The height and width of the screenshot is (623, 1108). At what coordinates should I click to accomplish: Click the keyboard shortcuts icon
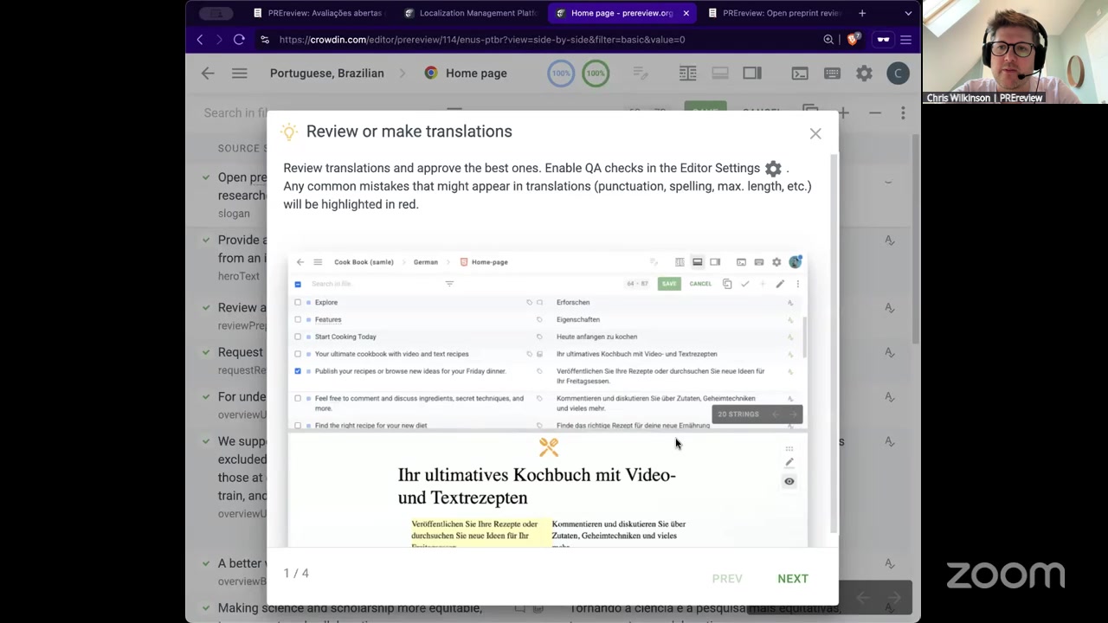(x=832, y=74)
